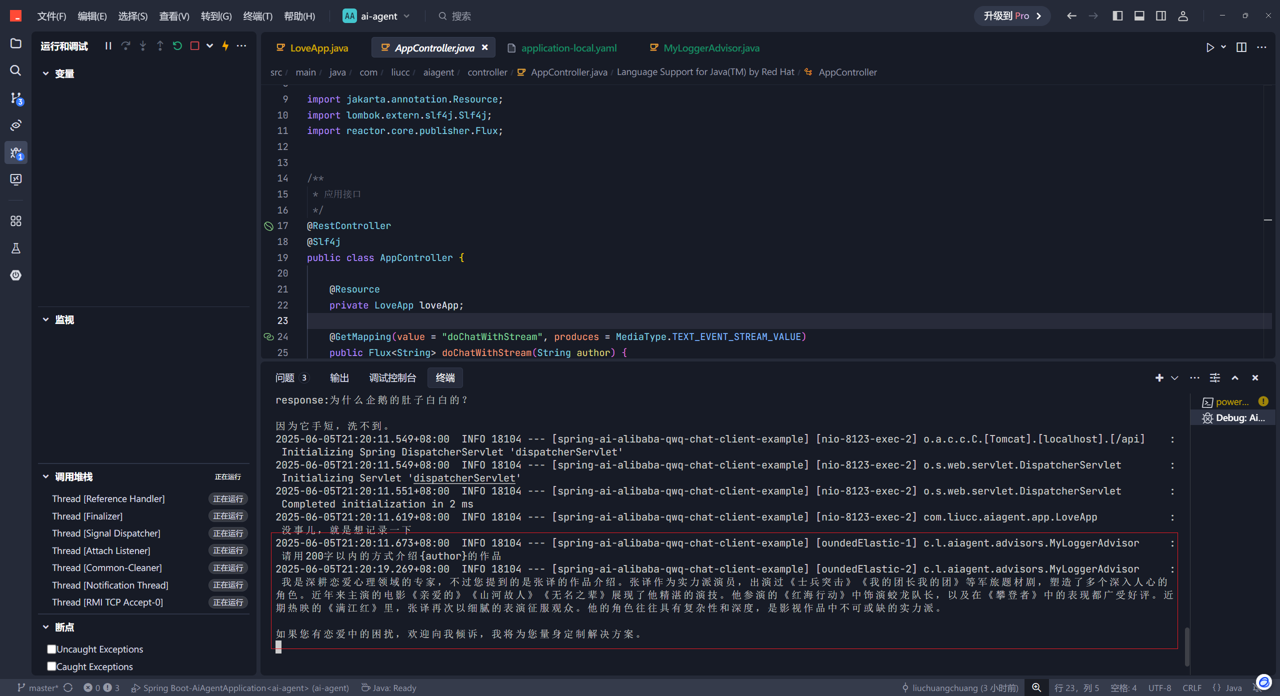Select the 调试控制台 panel tab
The width and height of the screenshot is (1280, 696).
392,378
